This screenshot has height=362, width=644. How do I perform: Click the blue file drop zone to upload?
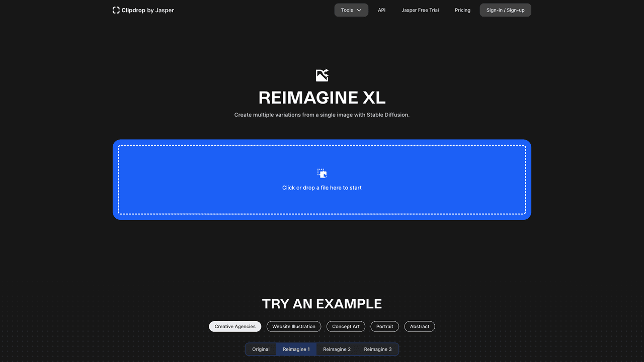[x=322, y=179]
